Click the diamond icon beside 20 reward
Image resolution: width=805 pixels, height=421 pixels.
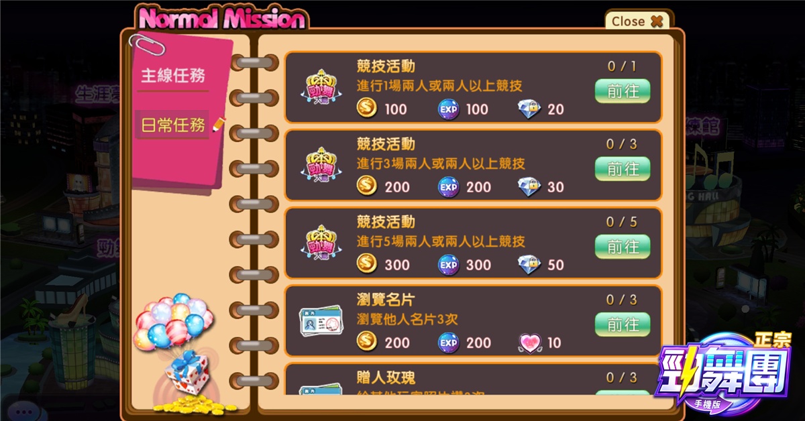pos(529,108)
